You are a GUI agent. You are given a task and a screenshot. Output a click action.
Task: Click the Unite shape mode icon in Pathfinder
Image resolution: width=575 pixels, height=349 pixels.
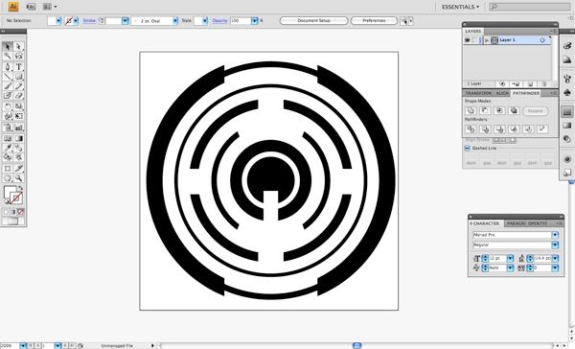tap(471, 110)
